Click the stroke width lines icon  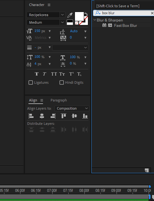pyautogui.click(x=29, y=47)
